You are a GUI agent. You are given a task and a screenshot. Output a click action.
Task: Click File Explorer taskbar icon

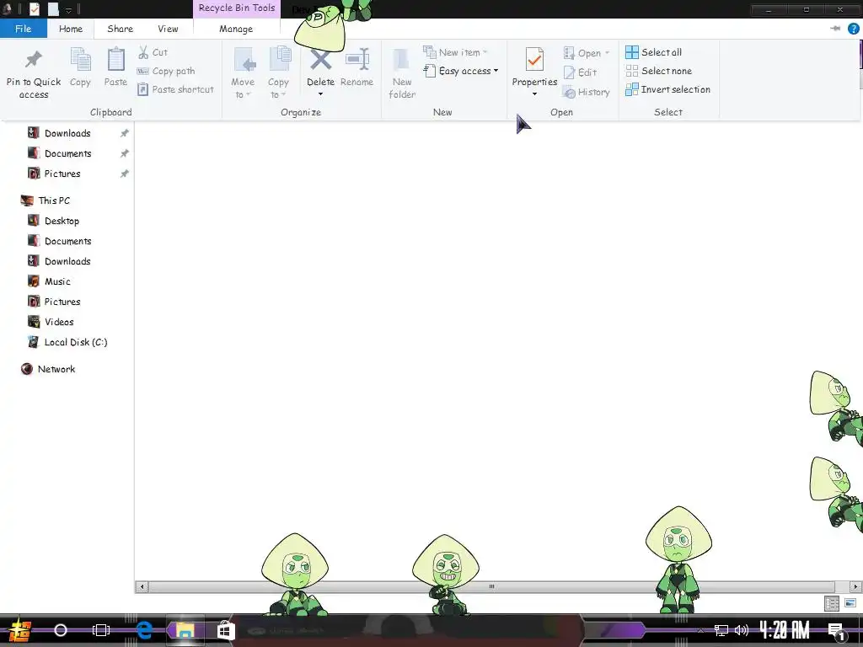tap(185, 630)
